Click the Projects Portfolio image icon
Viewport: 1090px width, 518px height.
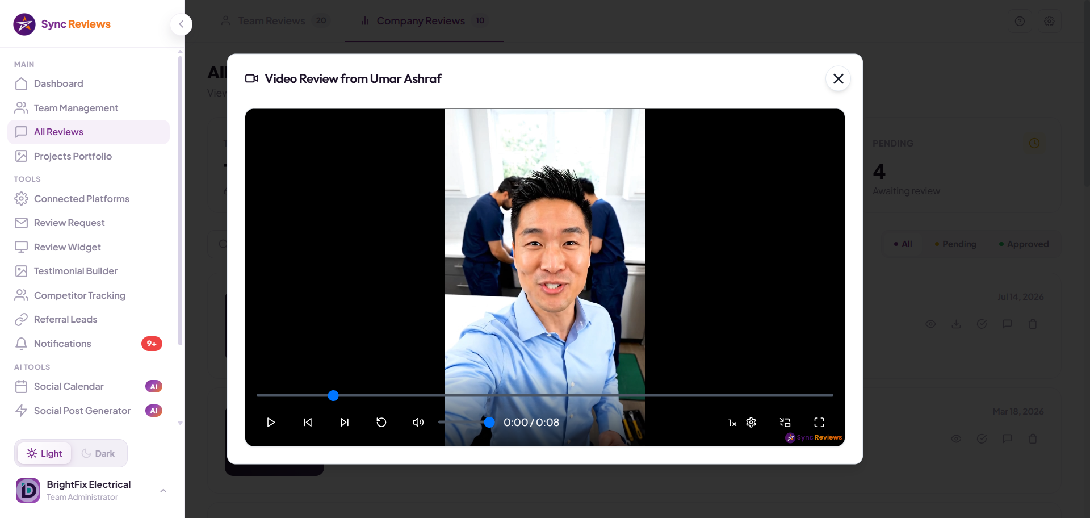click(21, 156)
